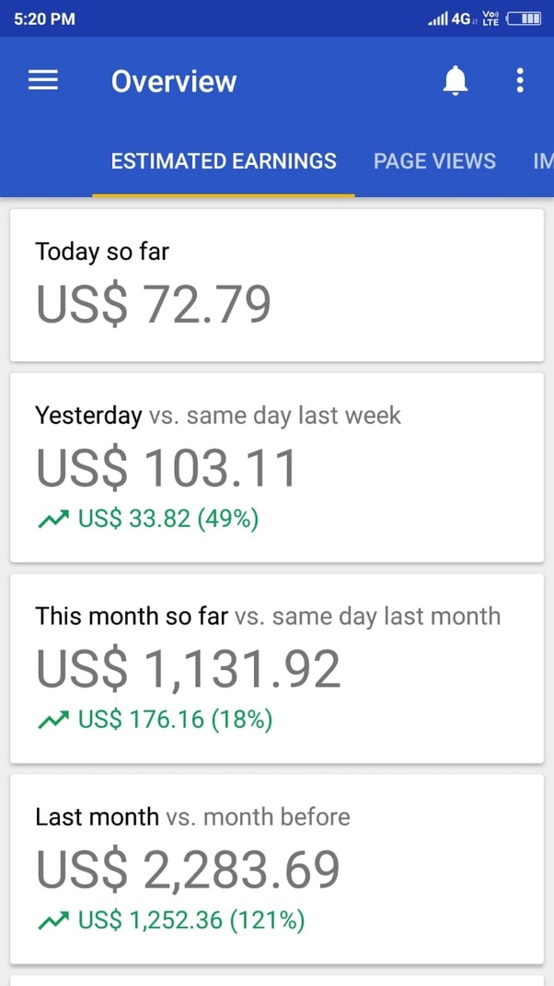Open the Last month earnings card
The height and width of the screenshot is (986, 554).
pos(277,869)
